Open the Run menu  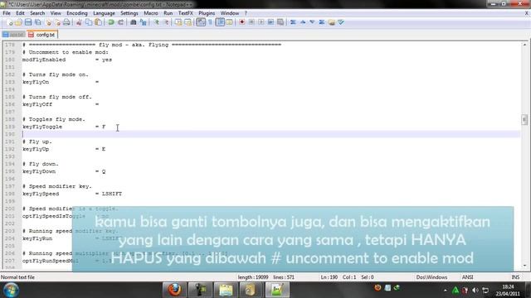168,13
